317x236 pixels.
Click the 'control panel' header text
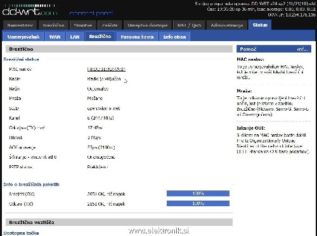91,13
